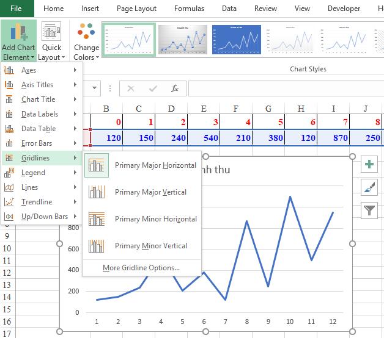This screenshot has height=338, width=384.
Task: Switch to the Developer tab
Action: (x=344, y=9)
